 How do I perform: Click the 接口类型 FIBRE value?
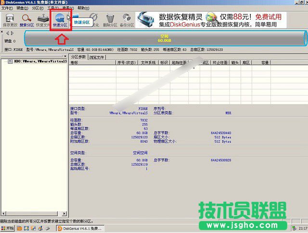coord(143,109)
